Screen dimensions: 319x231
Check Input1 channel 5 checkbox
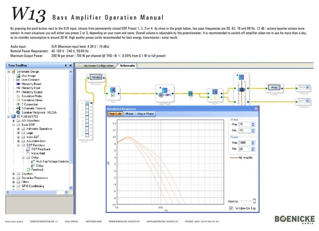tap(87, 121)
